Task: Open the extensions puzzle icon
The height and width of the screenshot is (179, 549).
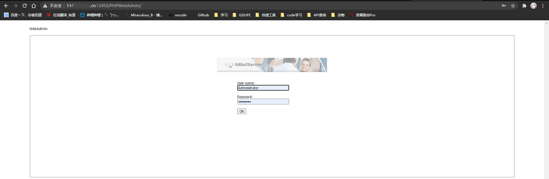Action: (x=524, y=6)
